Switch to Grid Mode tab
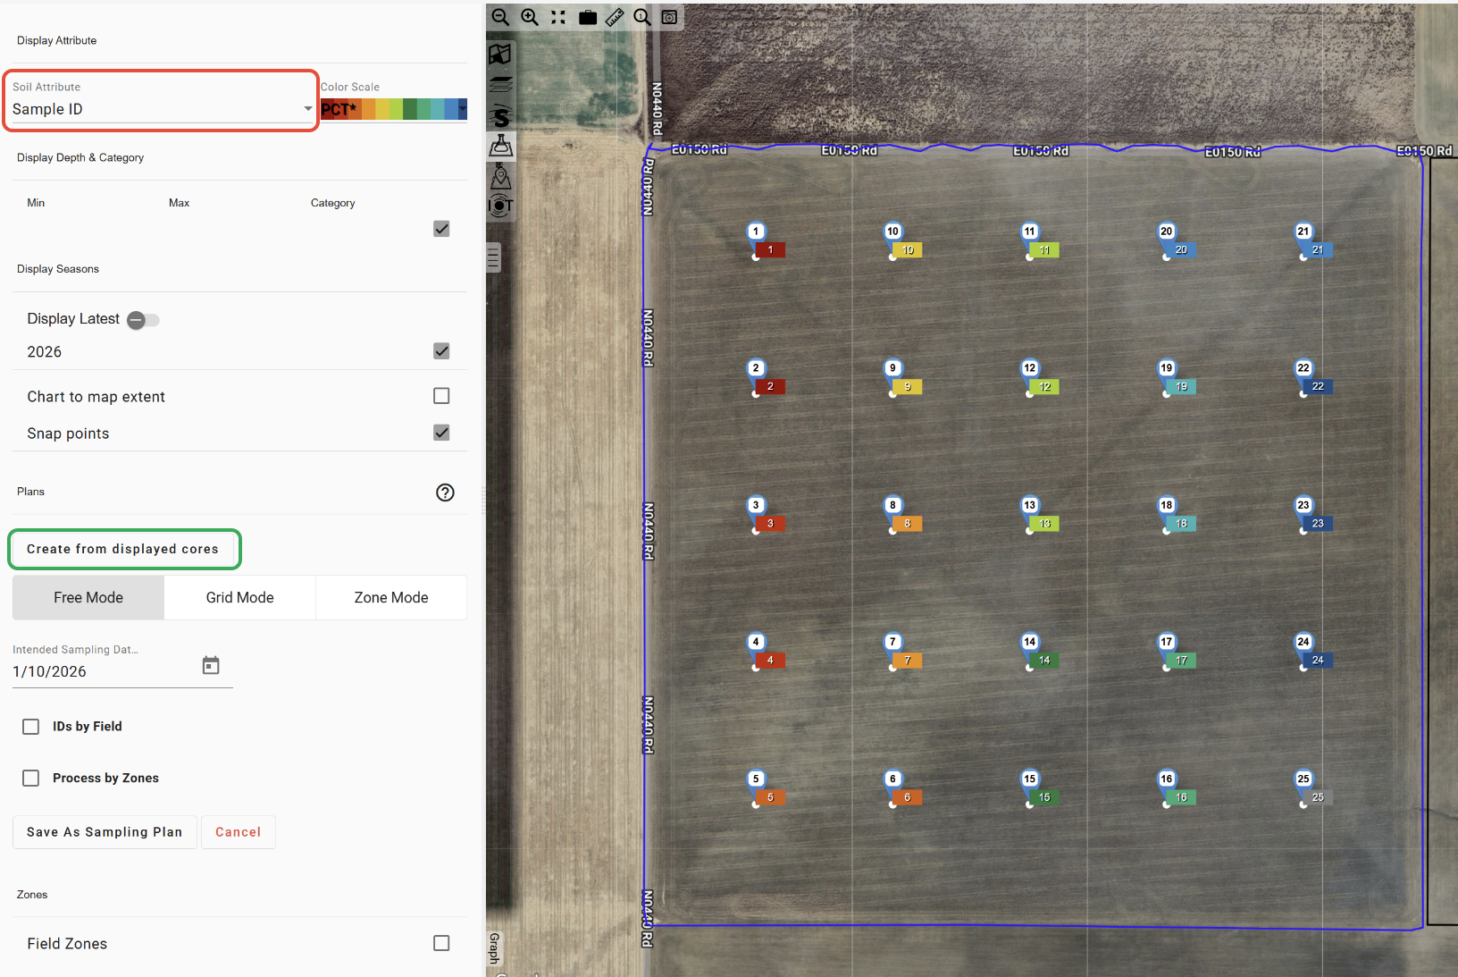This screenshot has width=1458, height=977. click(239, 598)
